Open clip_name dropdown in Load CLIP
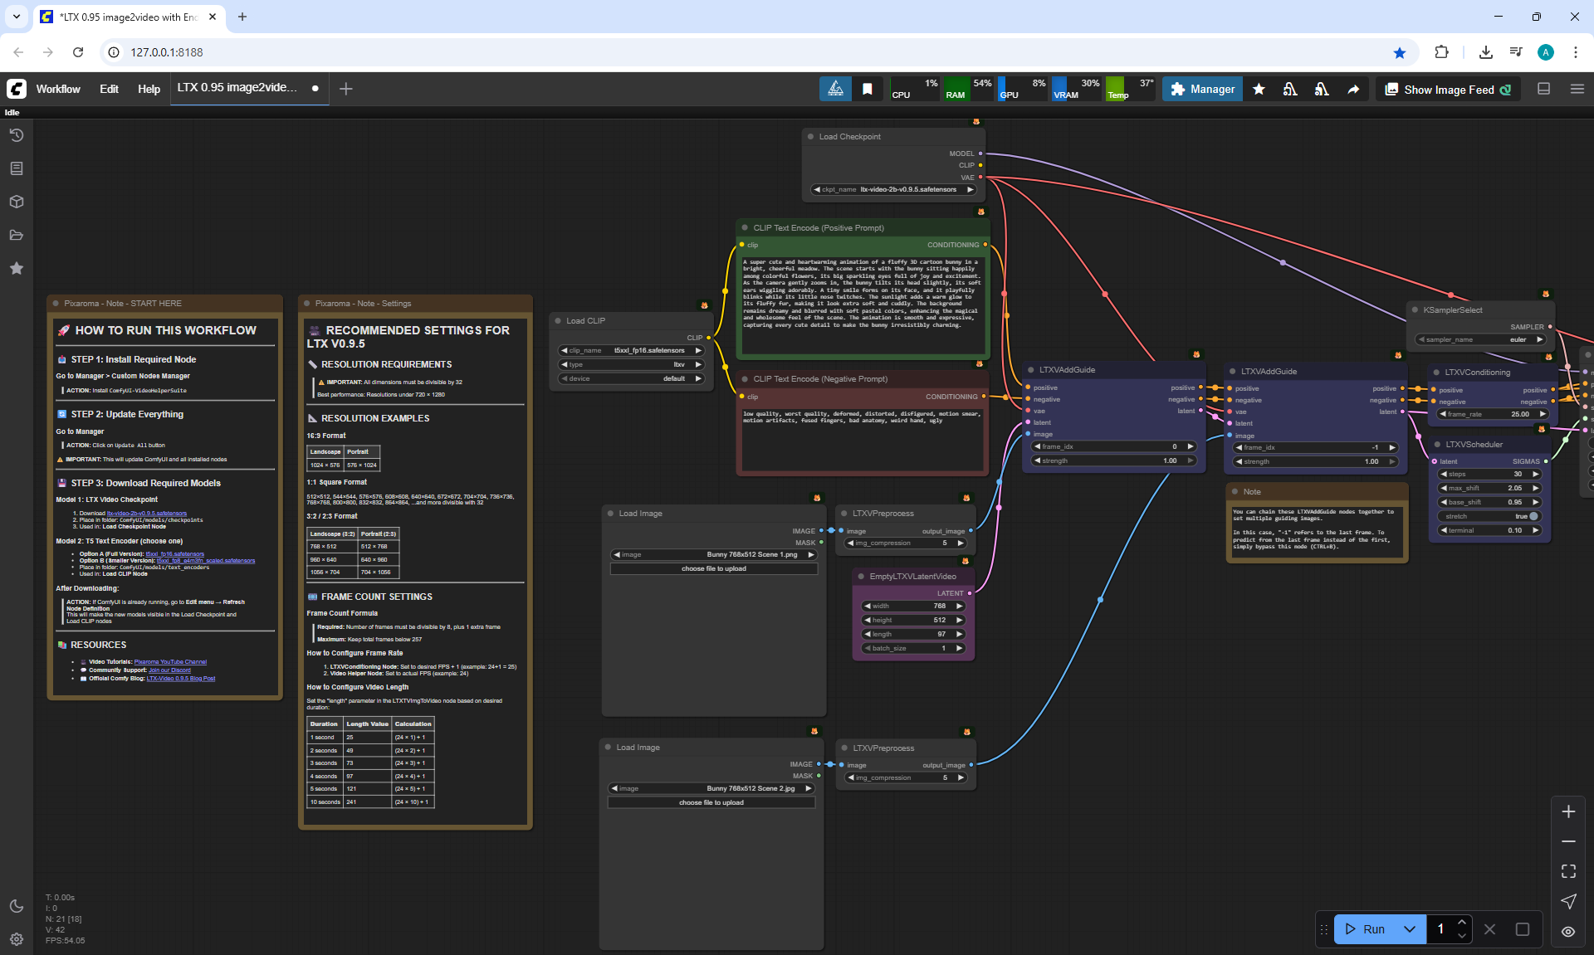Screen dimensions: 1594x955 (633, 350)
